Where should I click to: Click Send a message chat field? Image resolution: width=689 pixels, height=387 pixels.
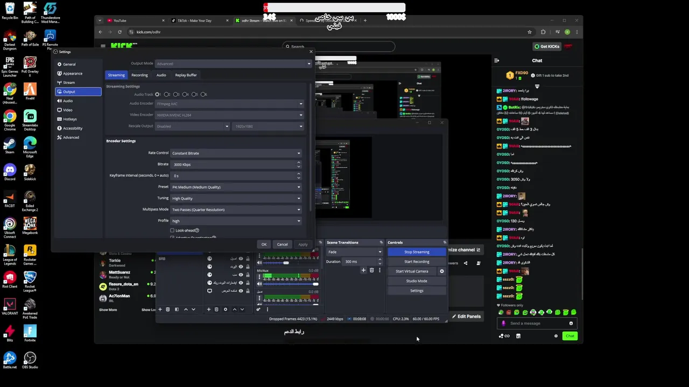pyautogui.click(x=537, y=324)
